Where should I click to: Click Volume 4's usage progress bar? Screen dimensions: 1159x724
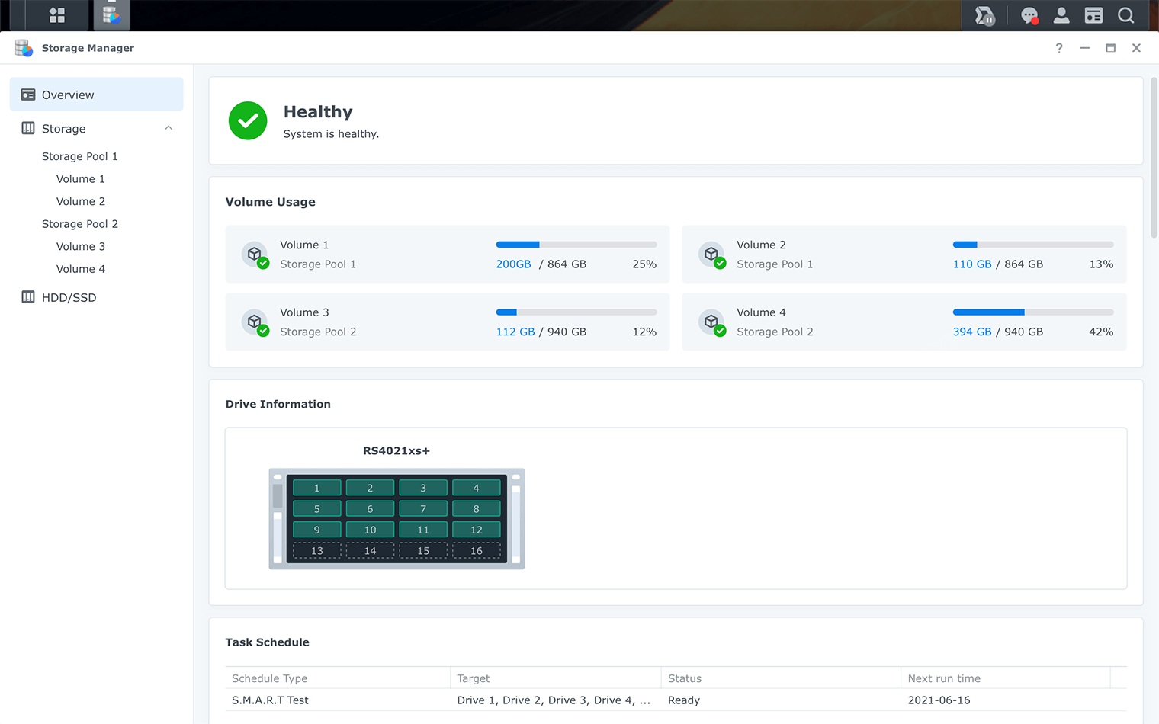(x=1032, y=312)
